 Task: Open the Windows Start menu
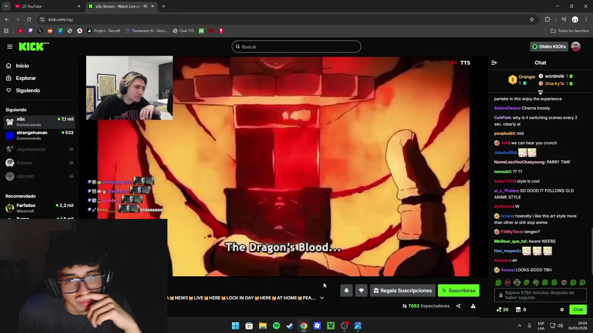point(235,326)
